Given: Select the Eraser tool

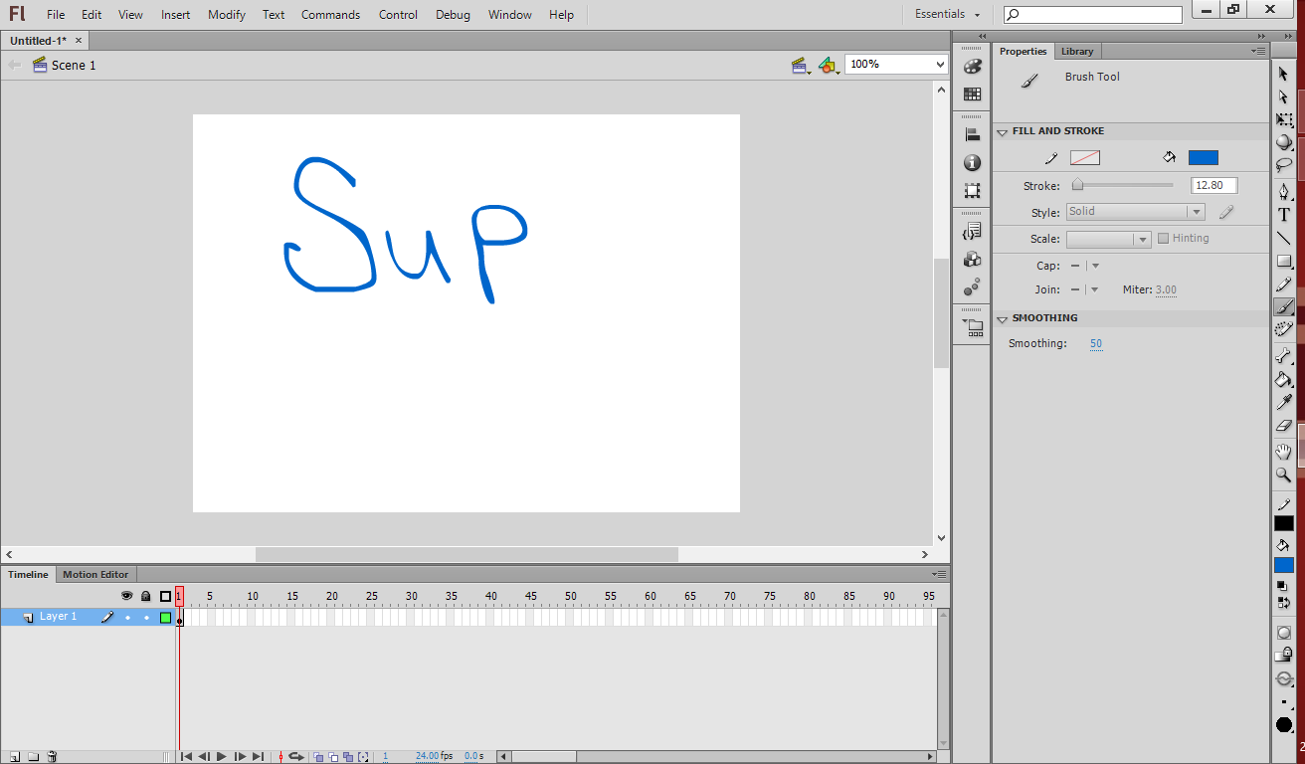Looking at the screenshot, I should (x=1284, y=426).
